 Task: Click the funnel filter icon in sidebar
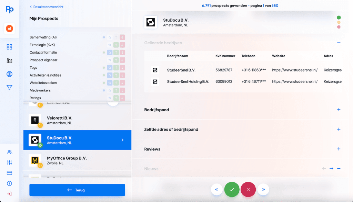coord(9,88)
